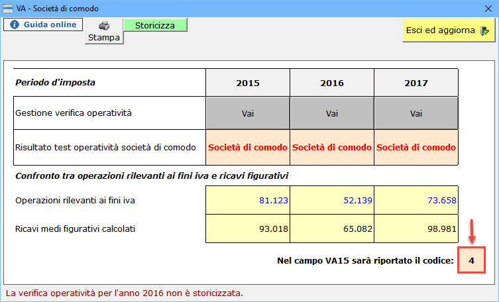499x302 pixels.
Task: Click the blue info icon in Guida online
Action: coord(15,25)
